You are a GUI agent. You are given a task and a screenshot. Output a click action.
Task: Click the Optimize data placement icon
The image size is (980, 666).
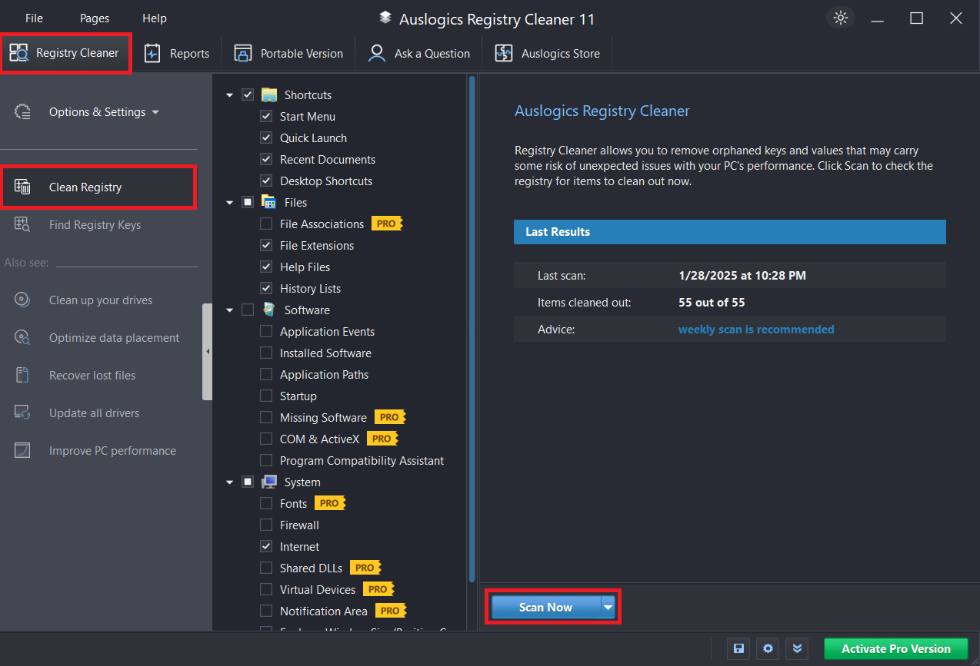pyautogui.click(x=22, y=337)
